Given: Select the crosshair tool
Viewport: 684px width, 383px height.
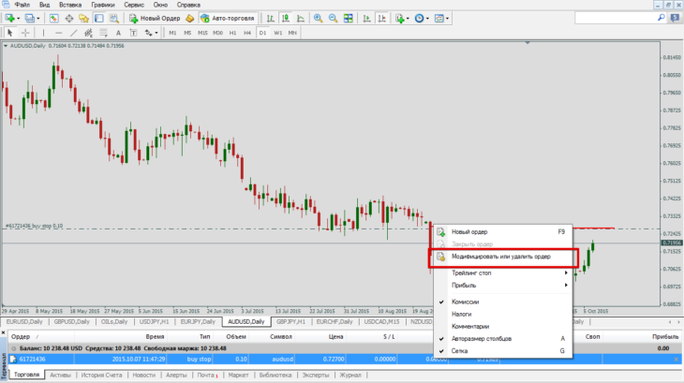Looking at the screenshot, I should click(25, 33).
